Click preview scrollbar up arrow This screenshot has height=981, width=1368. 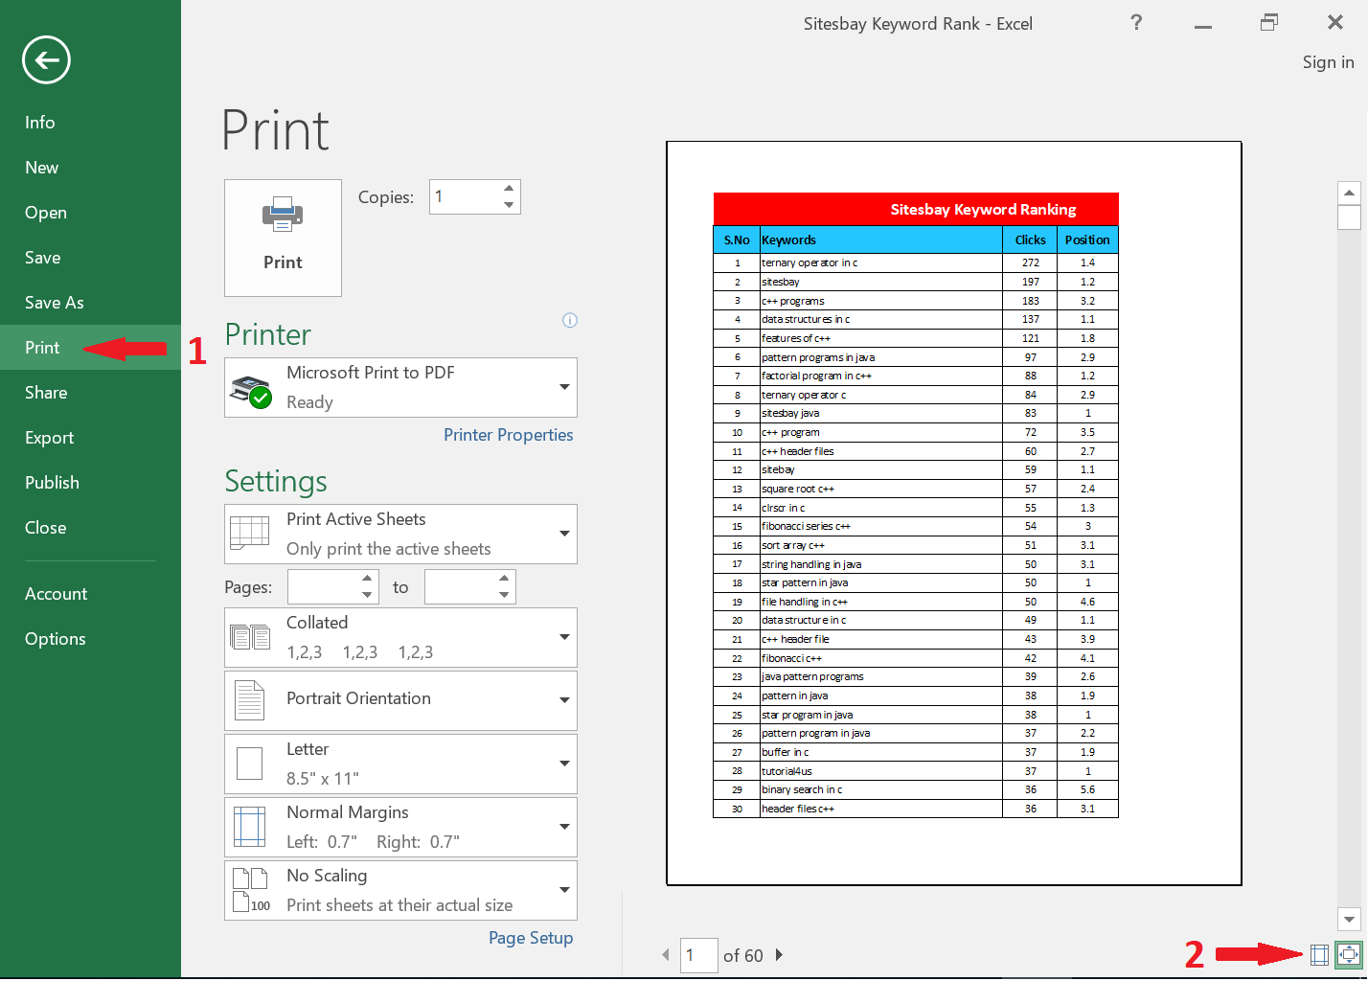pos(1349,193)
